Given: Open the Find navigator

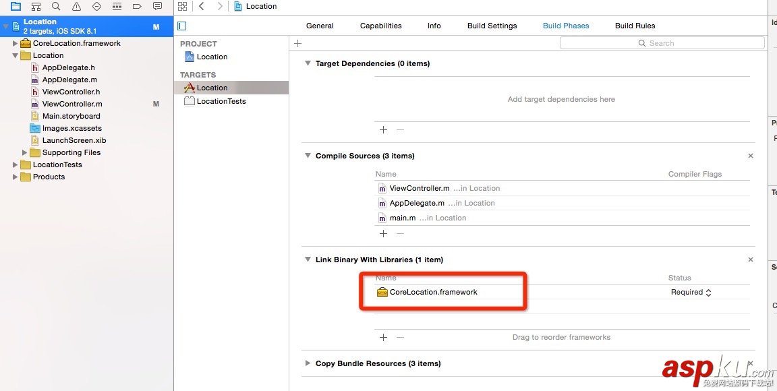Looking at the screenshot, I should 56,6.
